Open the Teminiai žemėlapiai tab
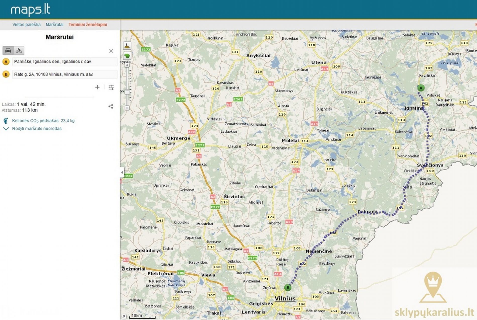 point(88,25)
